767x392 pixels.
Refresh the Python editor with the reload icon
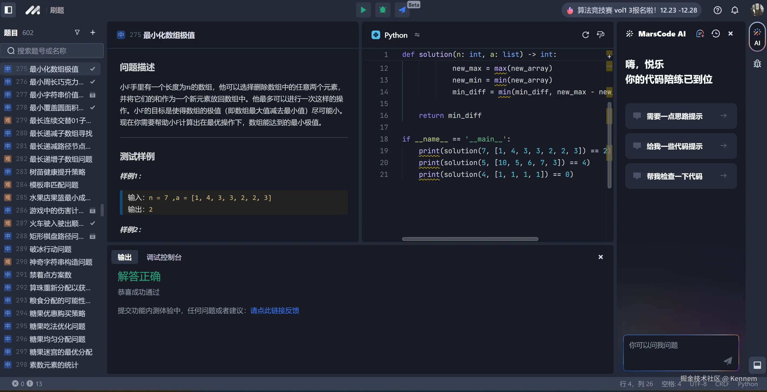(585, 35)
